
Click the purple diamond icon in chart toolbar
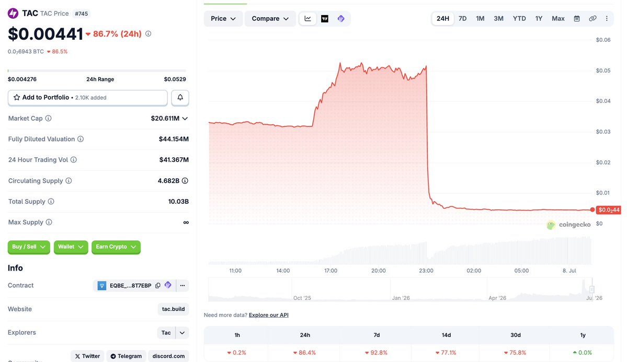(x=341, y=19)
